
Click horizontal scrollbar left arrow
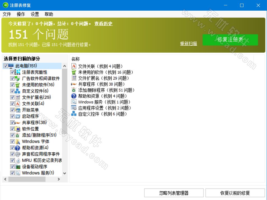(x=5, y=179)
